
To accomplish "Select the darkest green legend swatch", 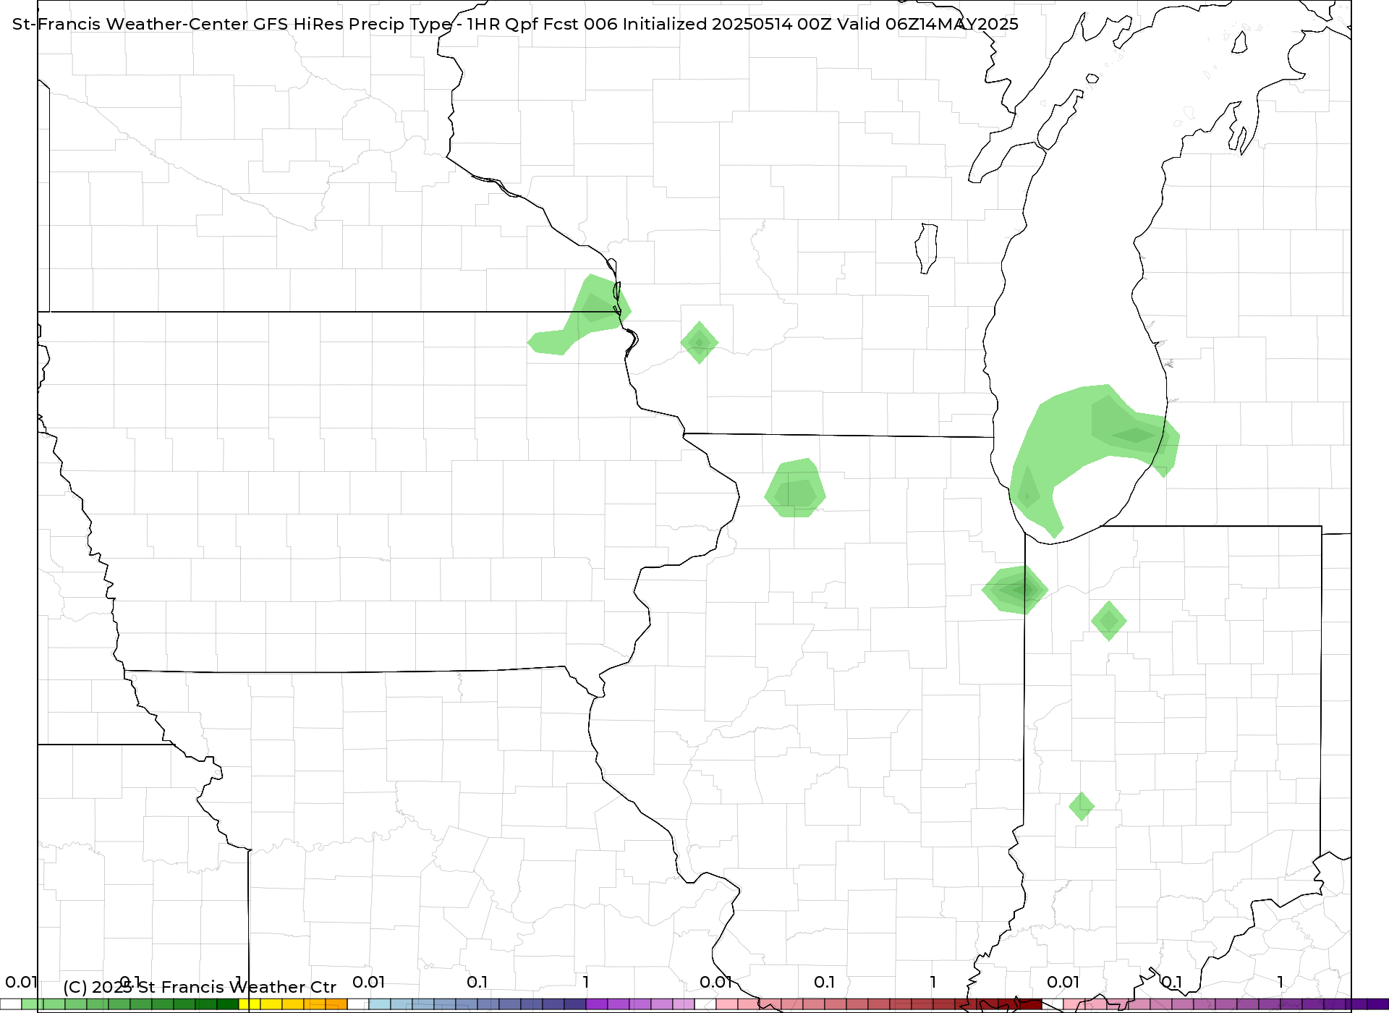I will (x=228, y=1004).
